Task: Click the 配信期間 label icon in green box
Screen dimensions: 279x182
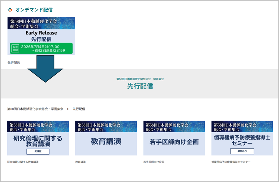Action: tap(15, 48)
